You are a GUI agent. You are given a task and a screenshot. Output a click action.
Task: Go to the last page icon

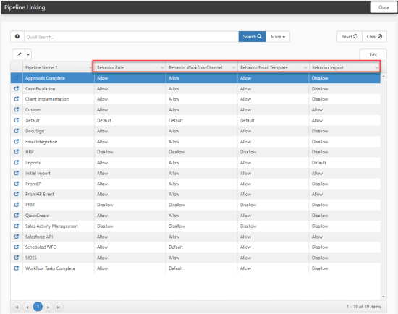[59, 307]
